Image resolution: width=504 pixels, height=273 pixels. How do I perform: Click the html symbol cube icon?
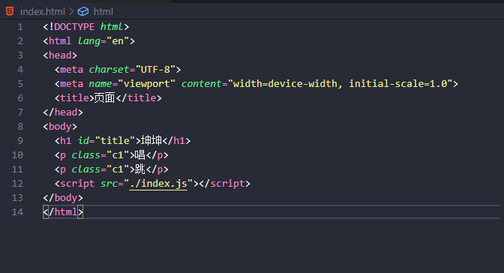(83, 11)
